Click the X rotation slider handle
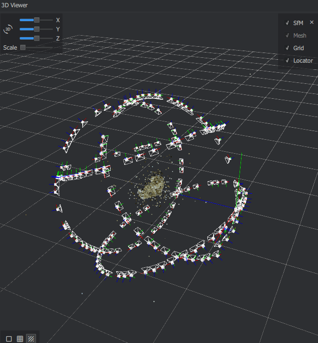The image size is (318, 343). [37, 20]
